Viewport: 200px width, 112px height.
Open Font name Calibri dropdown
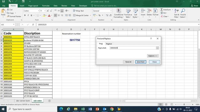coord(38,11)
